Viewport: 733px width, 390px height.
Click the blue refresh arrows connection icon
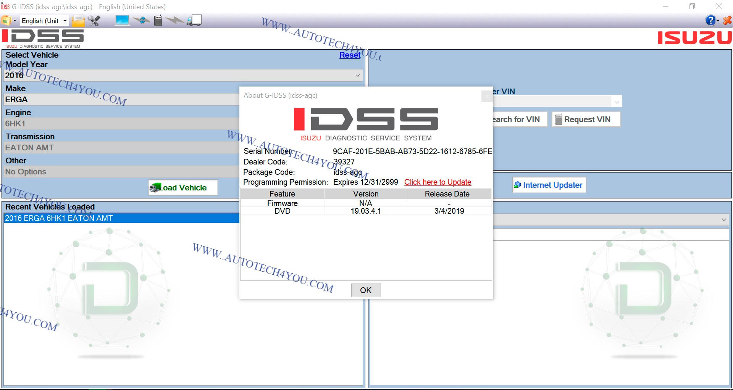tap(142, 20)
